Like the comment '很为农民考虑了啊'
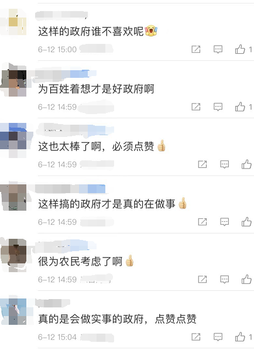This screenshot has width=254, height=350. [246, 279]
